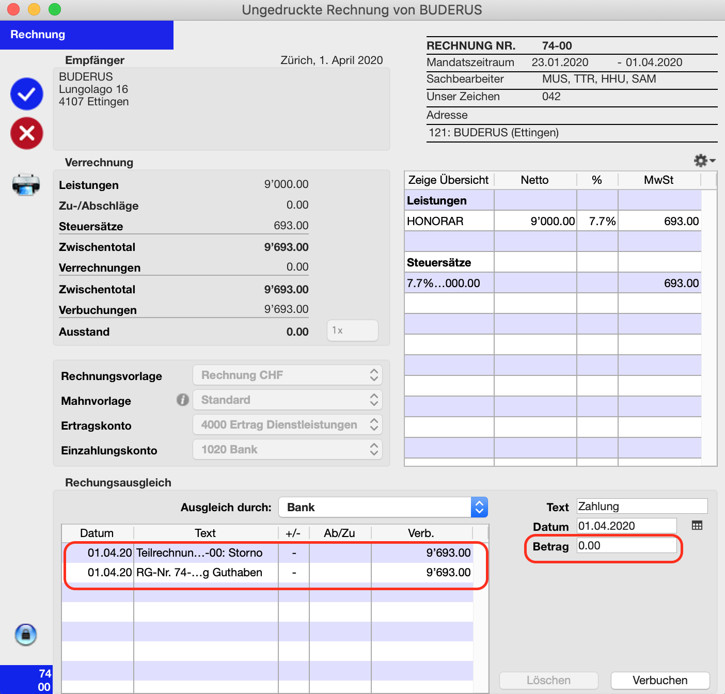Click the Verbuchen button
Screen dimensions: 725x694
click(x=660, y=680)
